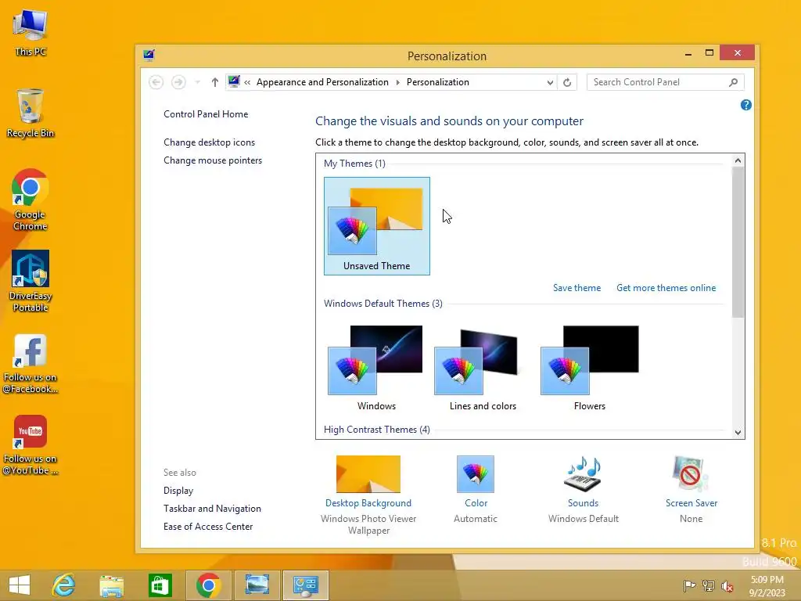Click the Personalization window title bar icon
801x601 pixels.
point(149,56)
